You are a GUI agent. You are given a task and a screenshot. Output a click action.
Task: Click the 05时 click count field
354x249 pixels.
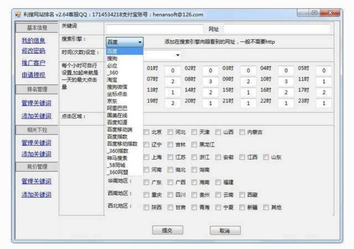(x=324, y=71)
